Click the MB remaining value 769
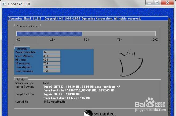Screen dimensions: 176x116 [52, 63]
